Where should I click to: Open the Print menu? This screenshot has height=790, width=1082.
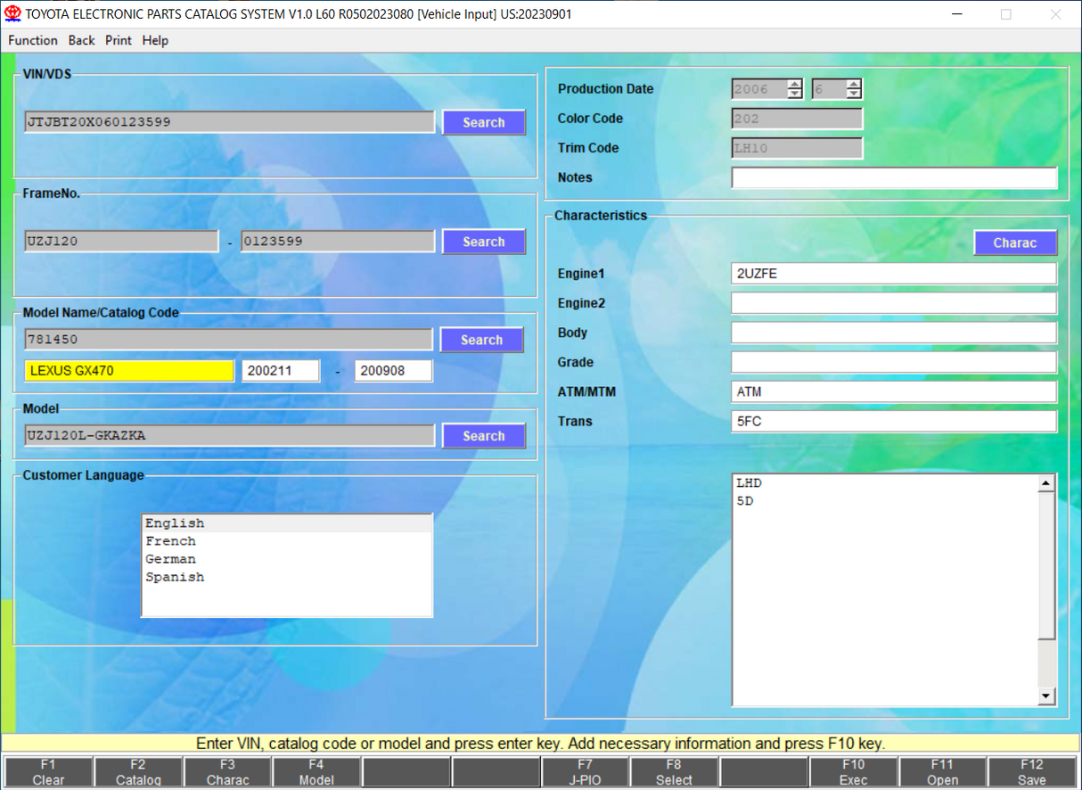[118, 40]
